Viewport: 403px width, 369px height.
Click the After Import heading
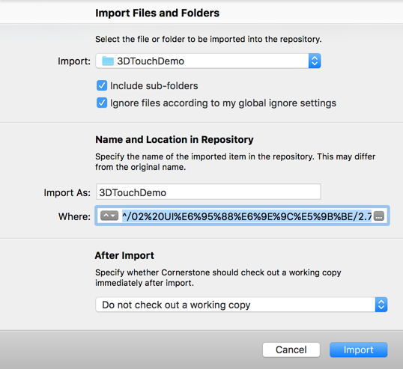(124, 255)
